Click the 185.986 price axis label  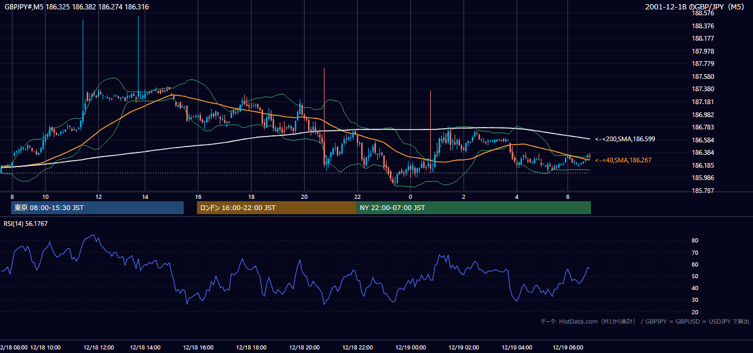click(702, 178)
